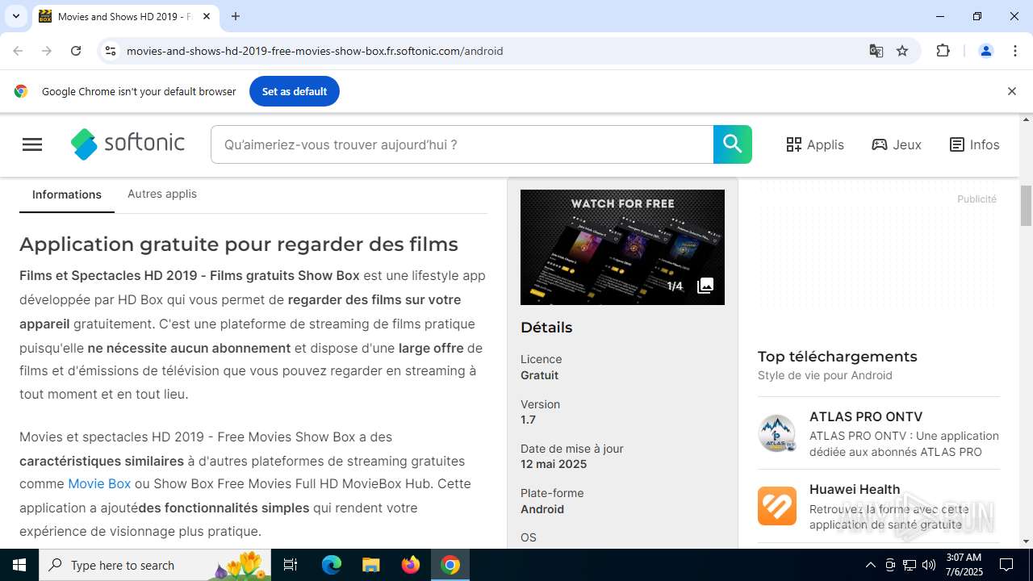Open the network icon in the tray
The width and height of the screenshot is (1033, 581).
(910, 565)
